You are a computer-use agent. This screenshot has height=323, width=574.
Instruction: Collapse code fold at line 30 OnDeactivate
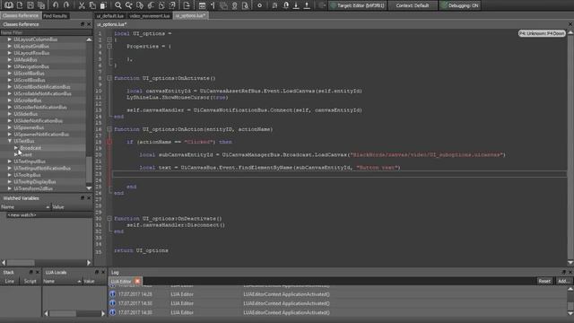109,218
